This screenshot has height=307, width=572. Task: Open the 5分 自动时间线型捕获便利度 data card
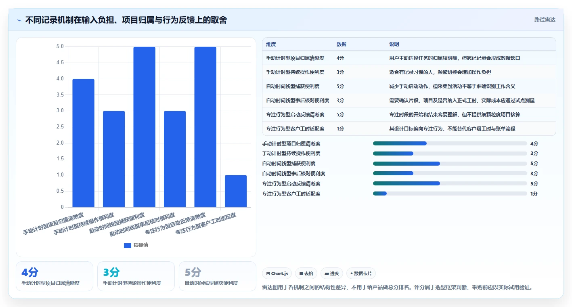218,276
